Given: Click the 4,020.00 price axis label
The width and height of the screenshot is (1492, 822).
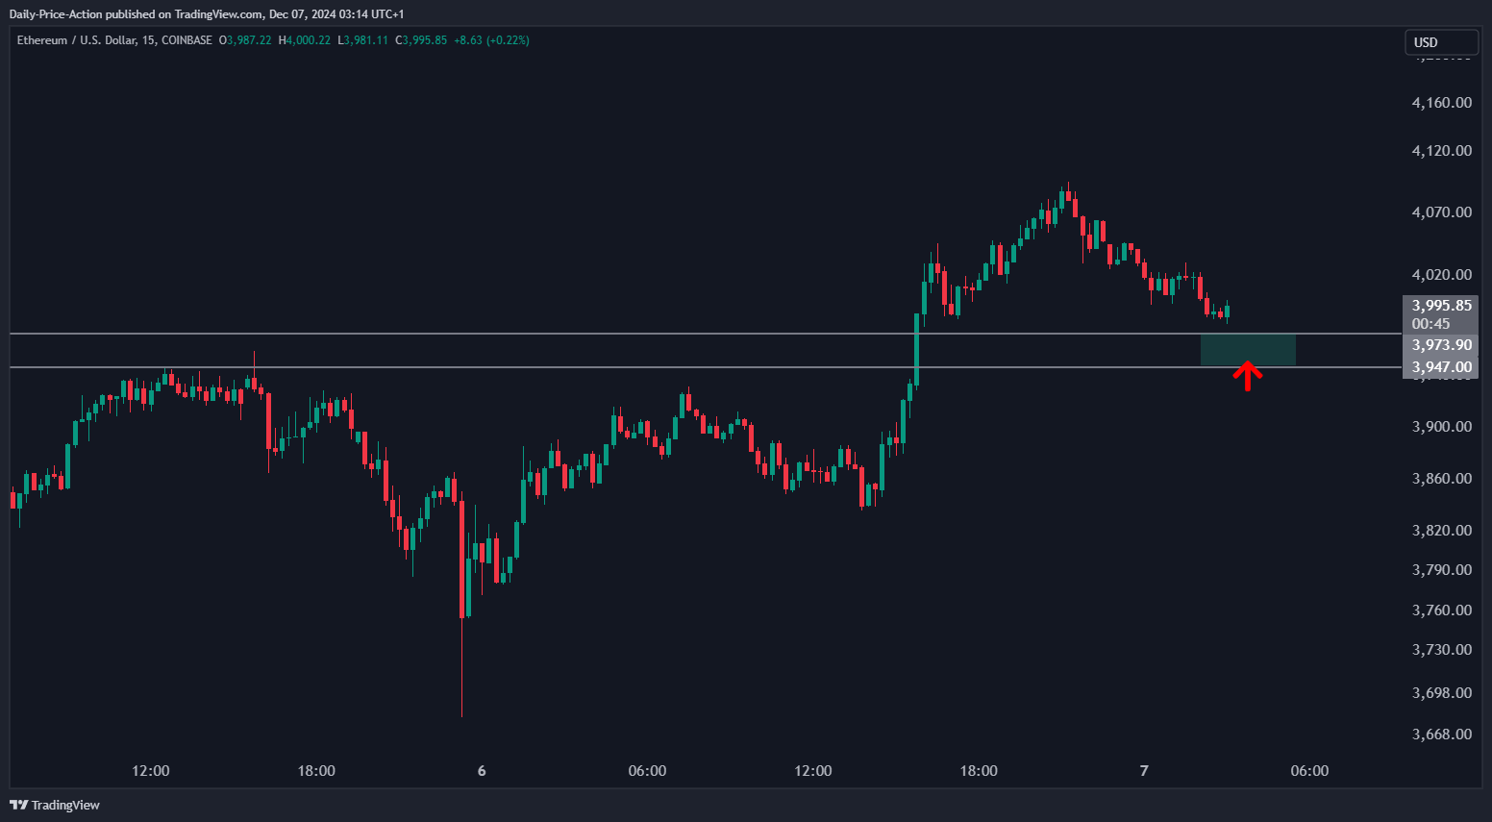Looking at the screenshot, I should [1441, 275].
